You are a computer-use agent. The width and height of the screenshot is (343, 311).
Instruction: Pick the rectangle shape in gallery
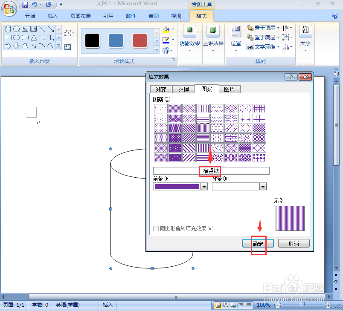[8, 37]
